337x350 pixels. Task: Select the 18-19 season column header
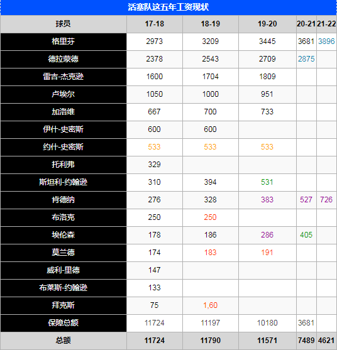(211, 24)
